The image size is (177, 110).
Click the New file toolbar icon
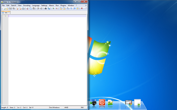click(x=4, y=9)
